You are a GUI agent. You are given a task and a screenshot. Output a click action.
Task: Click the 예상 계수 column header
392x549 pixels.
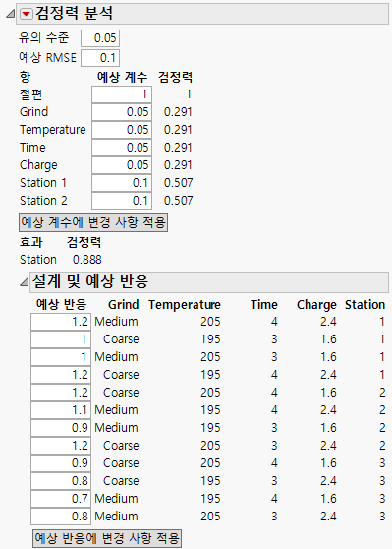pyautogui.click(x=123, y=77)
